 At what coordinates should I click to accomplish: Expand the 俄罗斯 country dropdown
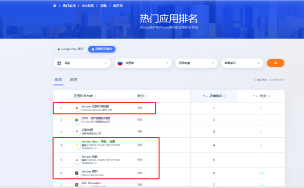(143, 63)
